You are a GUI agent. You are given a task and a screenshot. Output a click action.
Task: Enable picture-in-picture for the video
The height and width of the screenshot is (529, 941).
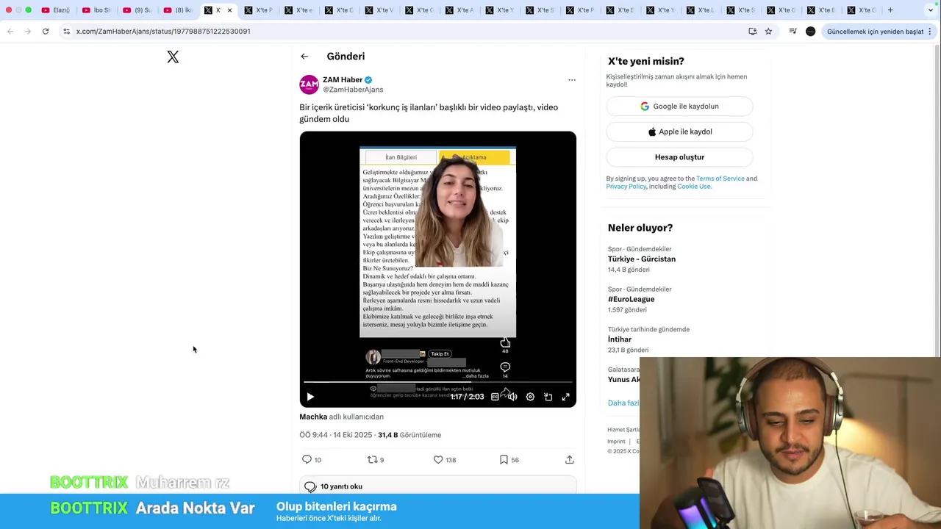coord(548,397)
